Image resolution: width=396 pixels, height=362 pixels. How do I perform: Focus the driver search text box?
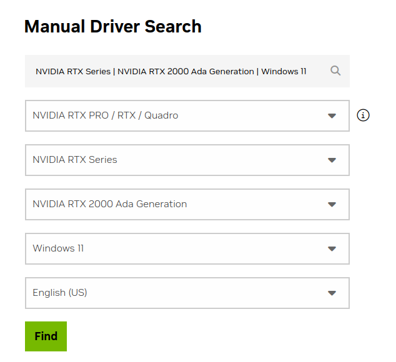(187, 71)
